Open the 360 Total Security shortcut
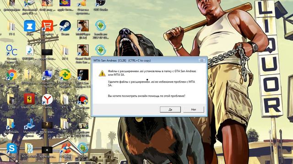 65,75
